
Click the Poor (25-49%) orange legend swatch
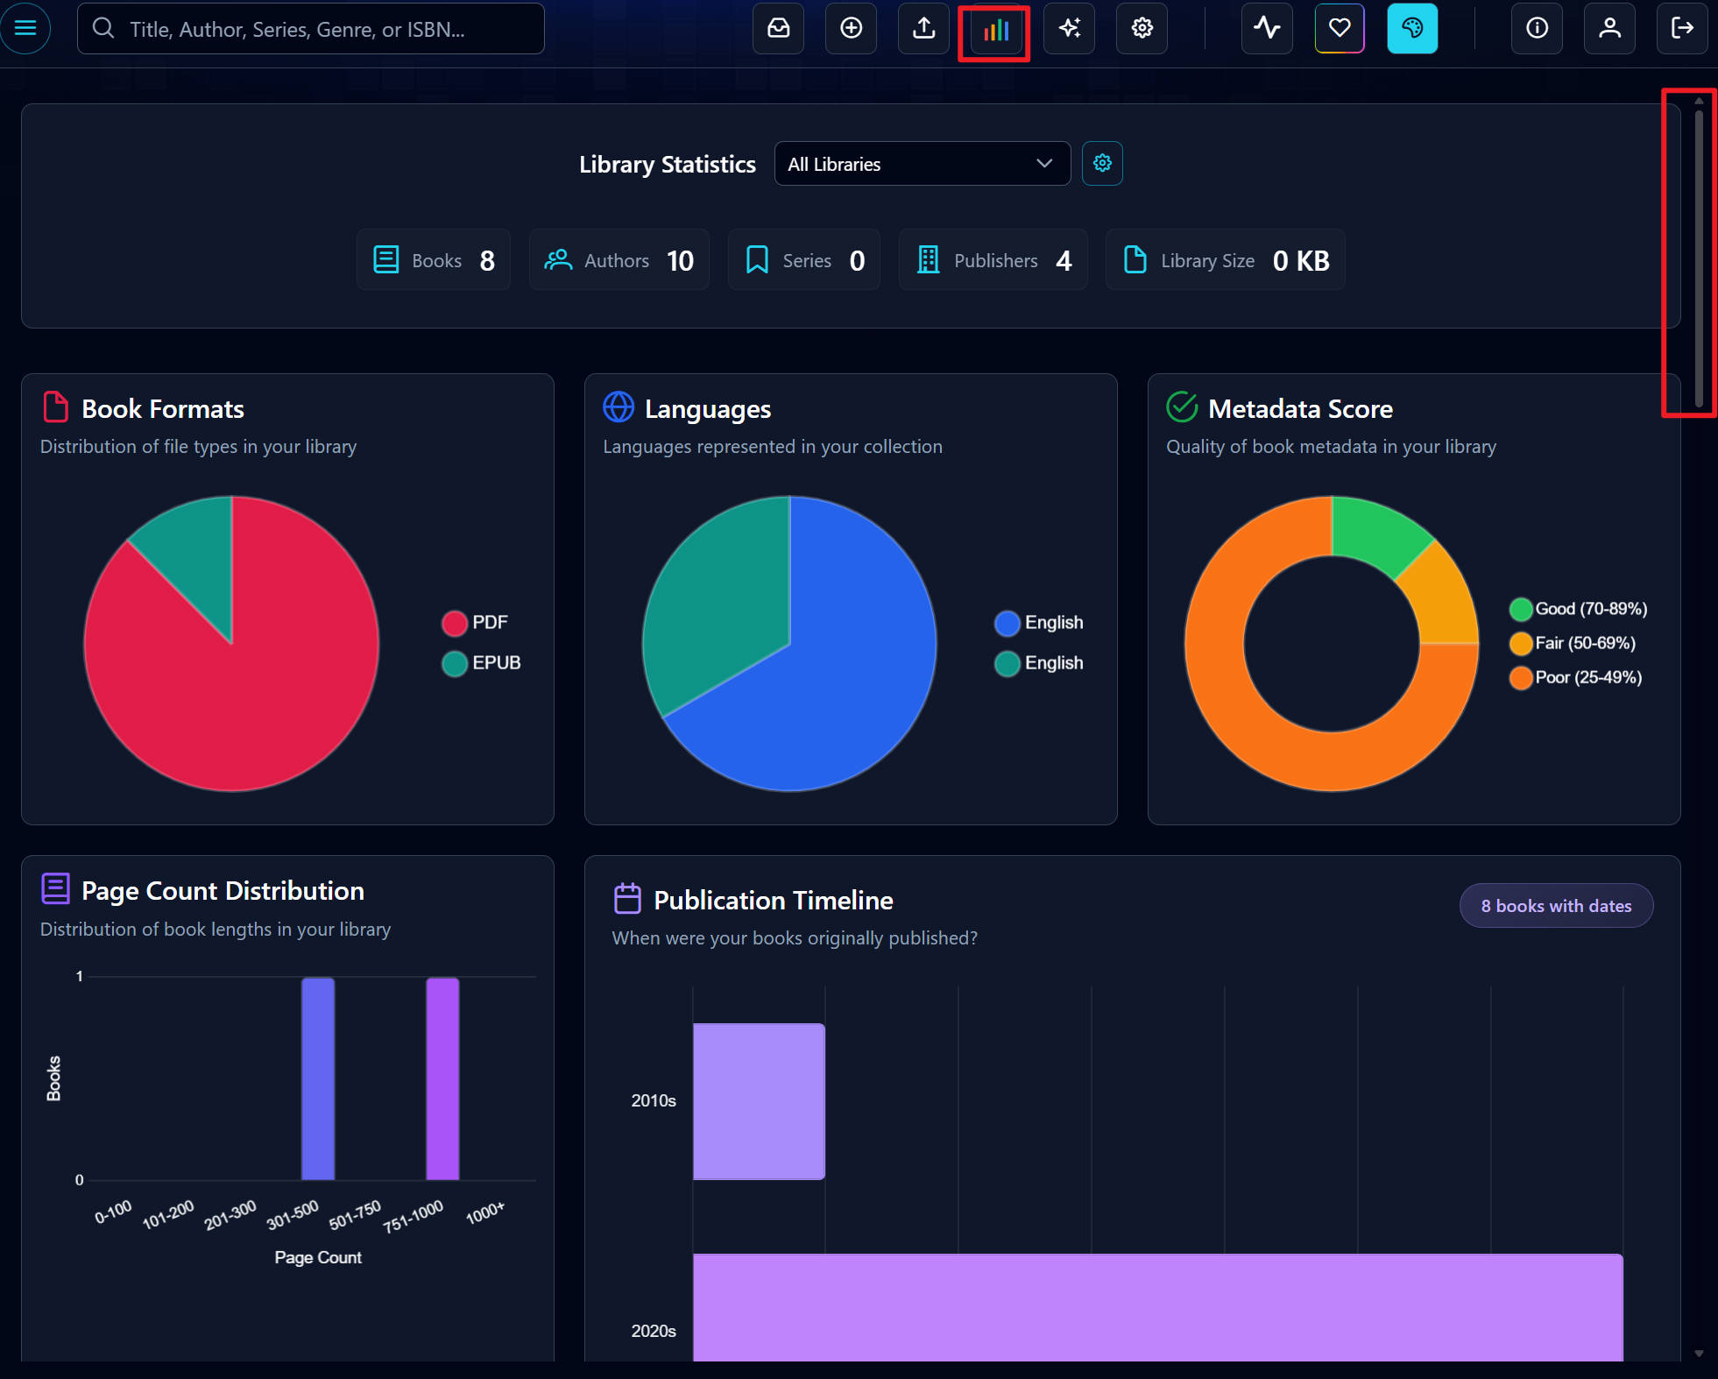tap(1520, 678)
